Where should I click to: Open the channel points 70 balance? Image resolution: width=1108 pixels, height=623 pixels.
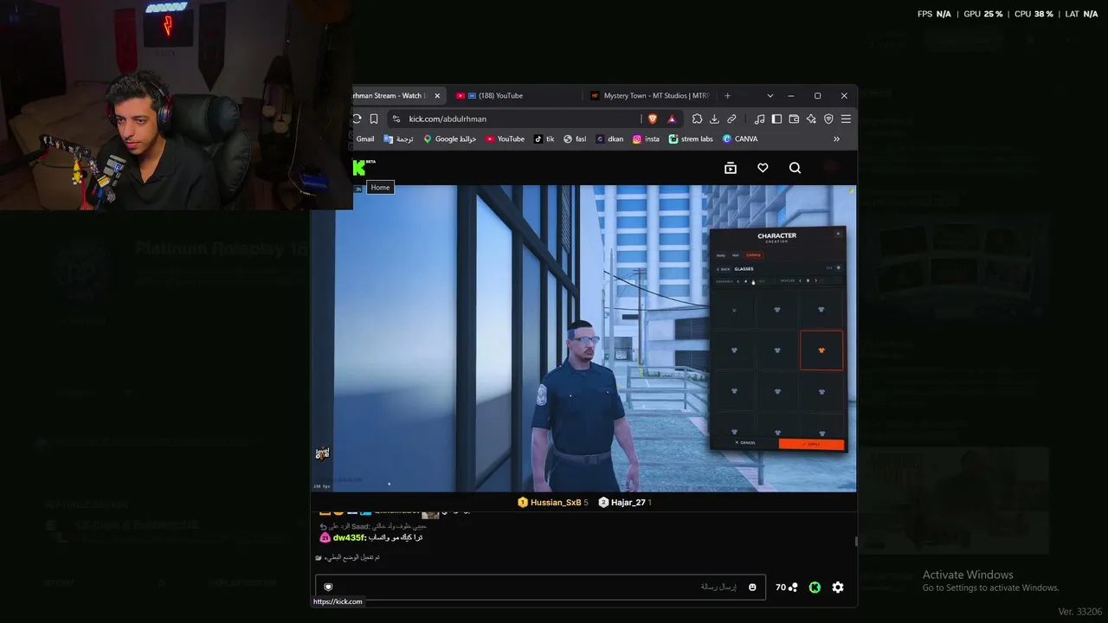point(786,588)
